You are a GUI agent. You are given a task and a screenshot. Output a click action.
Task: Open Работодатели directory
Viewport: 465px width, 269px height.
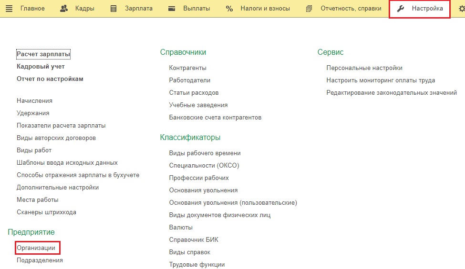click(x=189, y=80)
